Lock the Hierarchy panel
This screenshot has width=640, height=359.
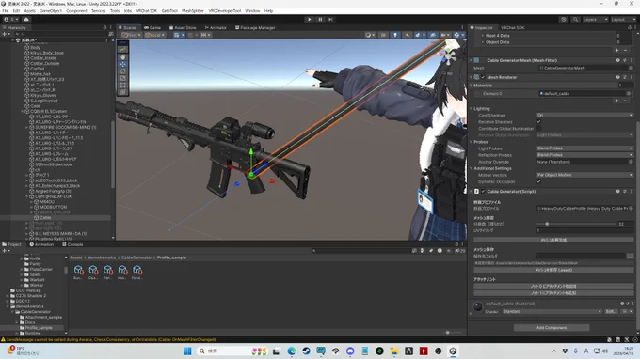pyautogui.click(x=104, y=27)
